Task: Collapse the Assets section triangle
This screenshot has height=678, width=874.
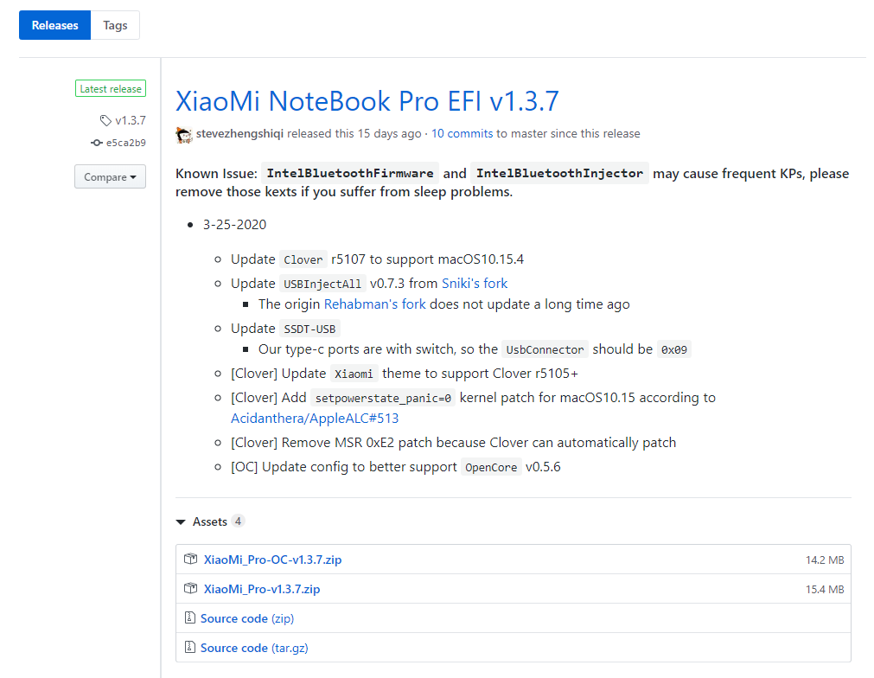Action: (x=181, y=521)
